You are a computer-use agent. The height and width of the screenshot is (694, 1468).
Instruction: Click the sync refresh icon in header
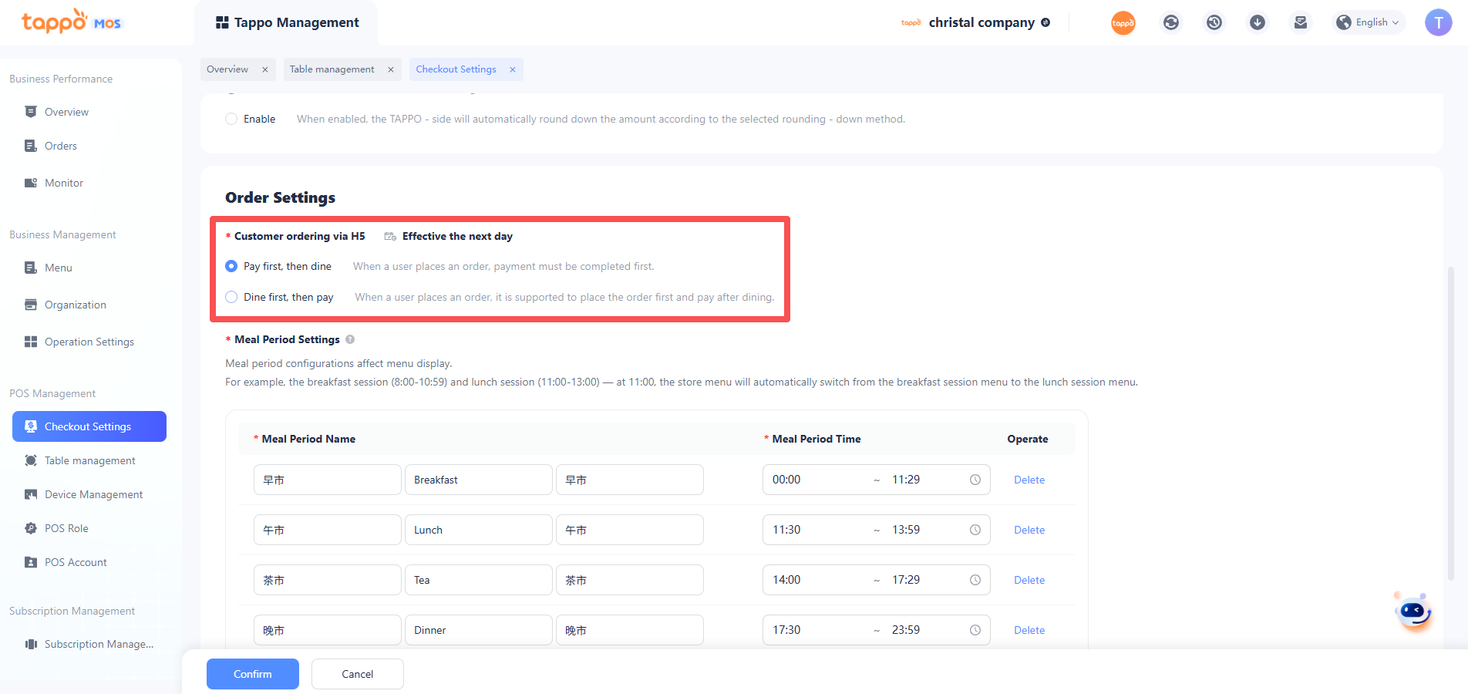[x=1170, y=22]
